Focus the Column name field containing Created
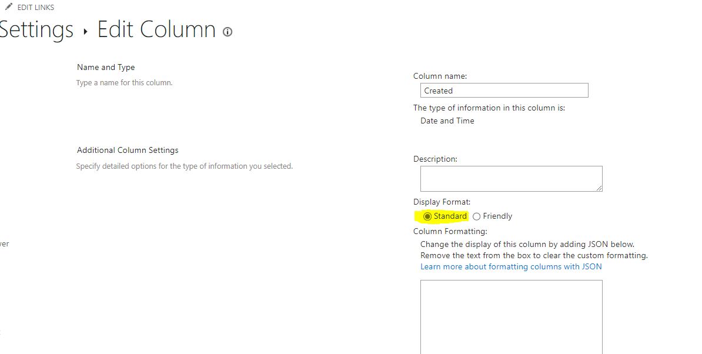Image resolution: width=702 pixels, height=354 pixels. point(504,91)
